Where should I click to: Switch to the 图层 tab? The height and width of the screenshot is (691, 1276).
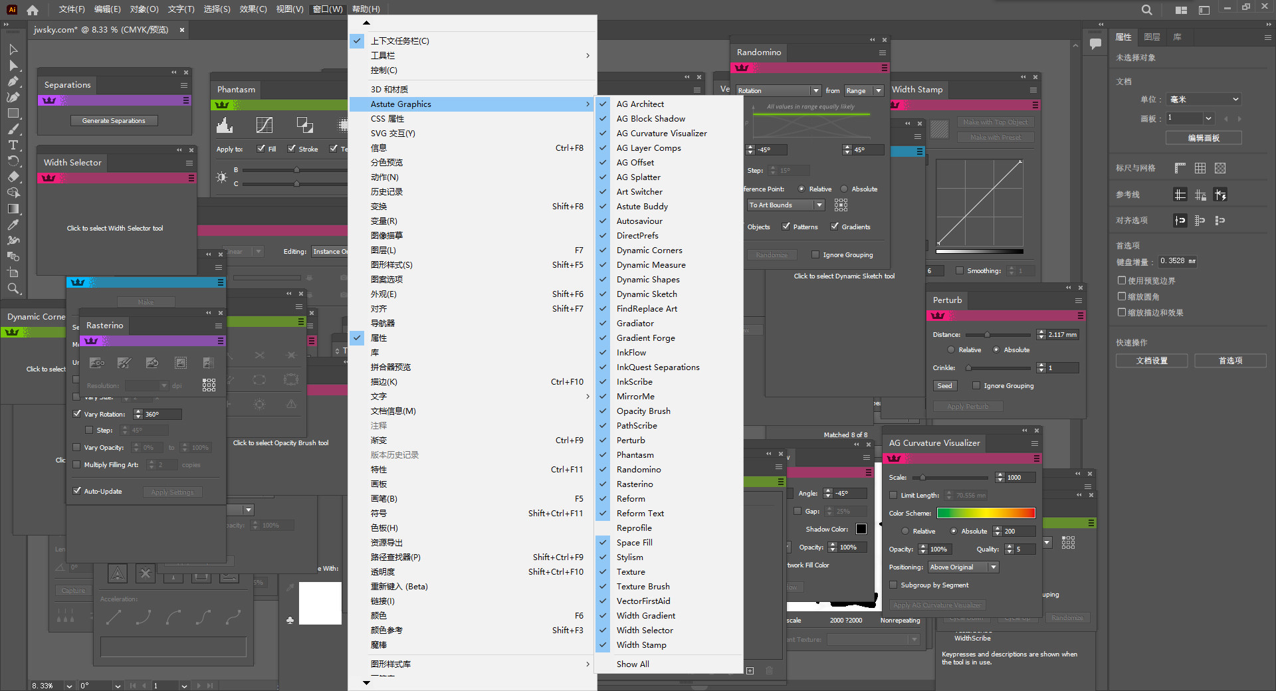pyautogui.click(x=1152, y=37)
